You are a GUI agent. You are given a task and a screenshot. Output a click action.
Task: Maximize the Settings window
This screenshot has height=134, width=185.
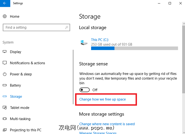point(170,3)
